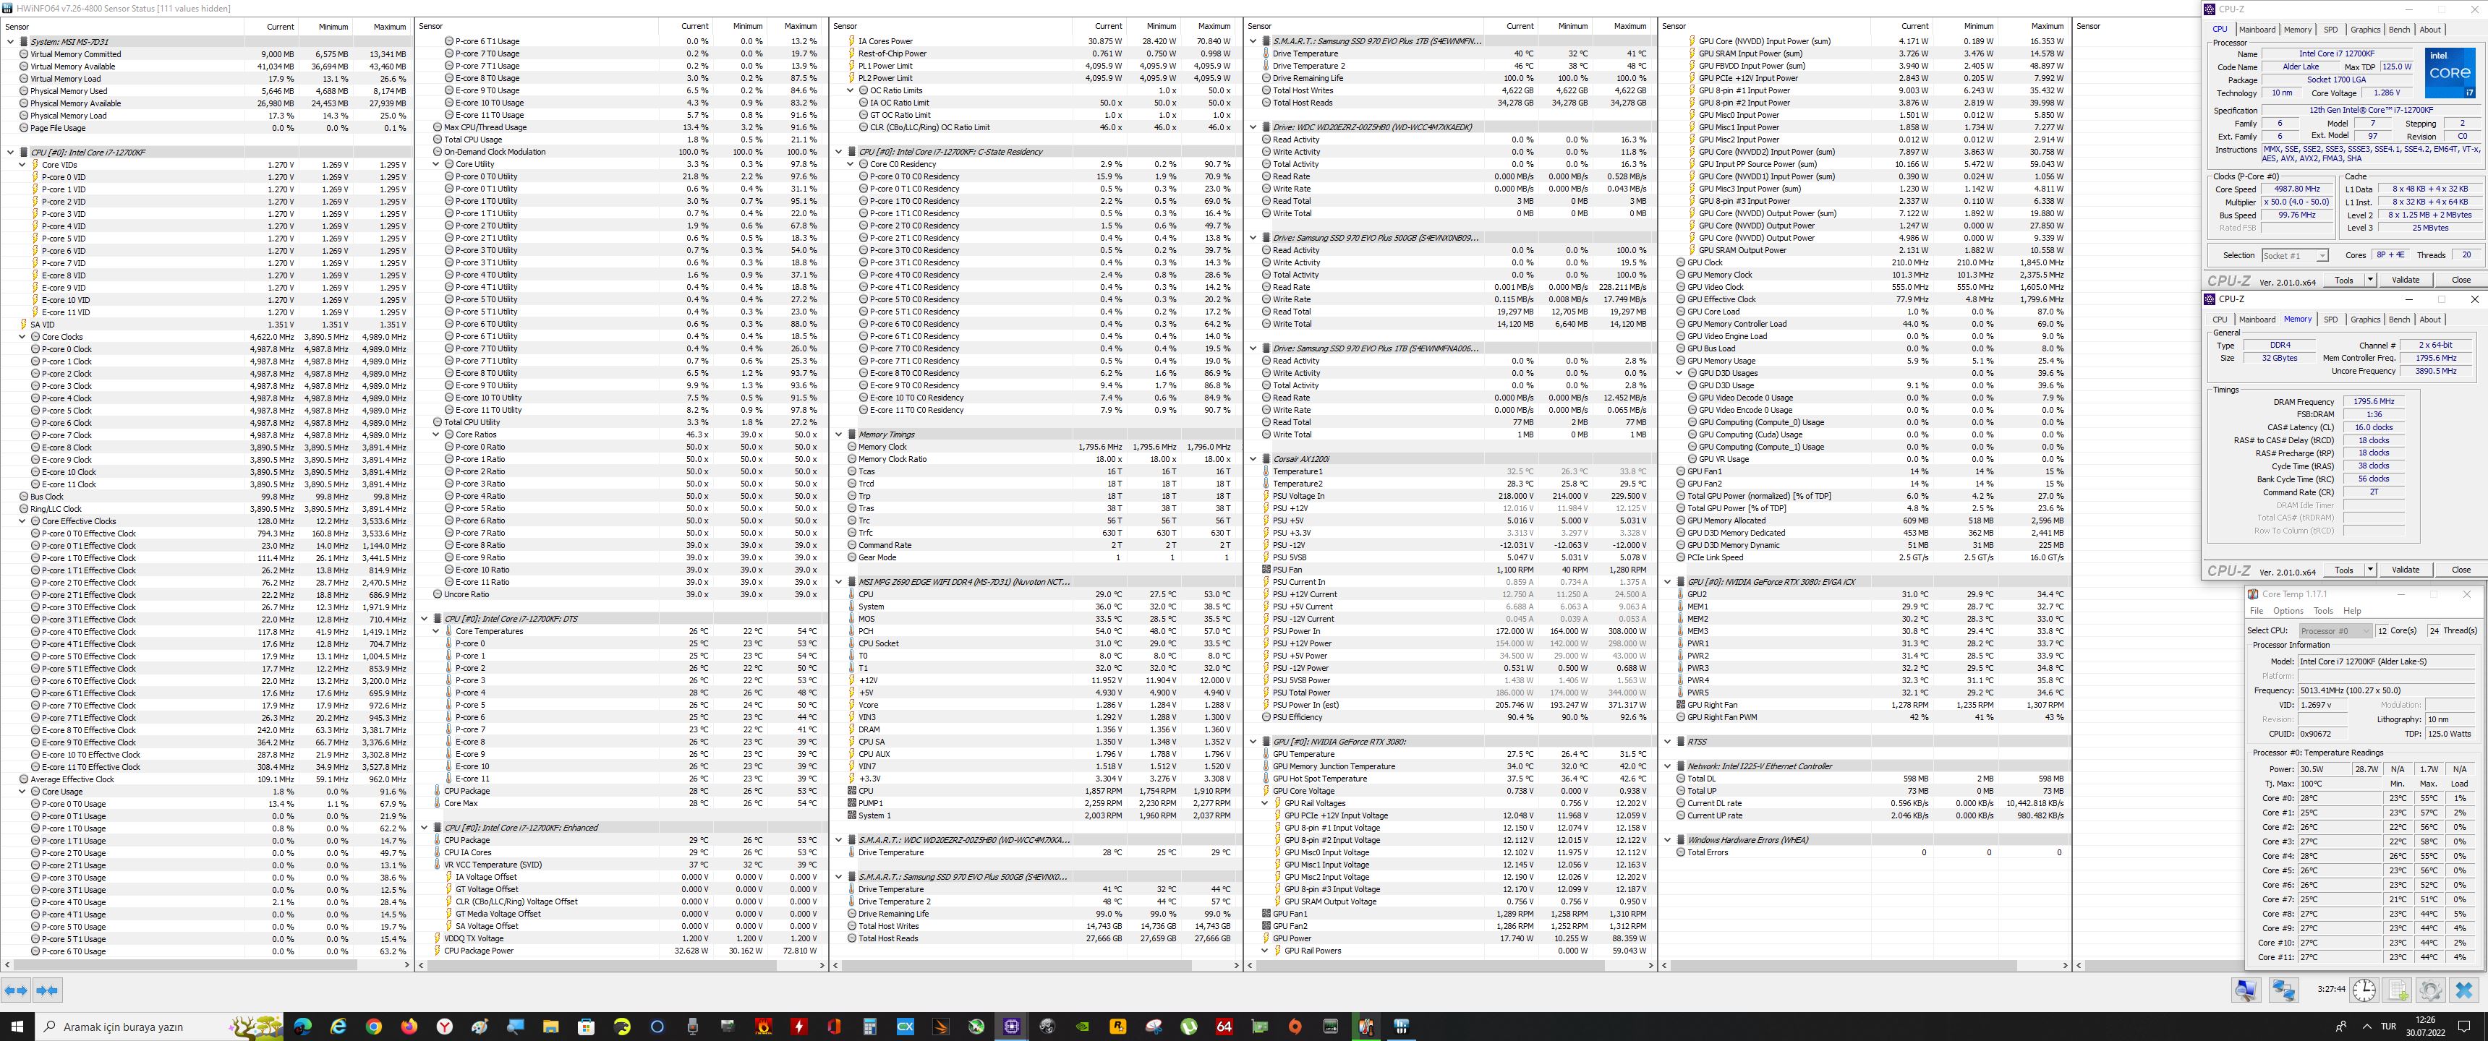Collapse the Core Clocks tree node
Screen dimensions: 2488x1041
(x=22, y=337)
